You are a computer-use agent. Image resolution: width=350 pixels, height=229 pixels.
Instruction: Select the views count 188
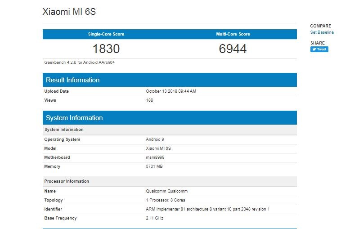point(149,100)
